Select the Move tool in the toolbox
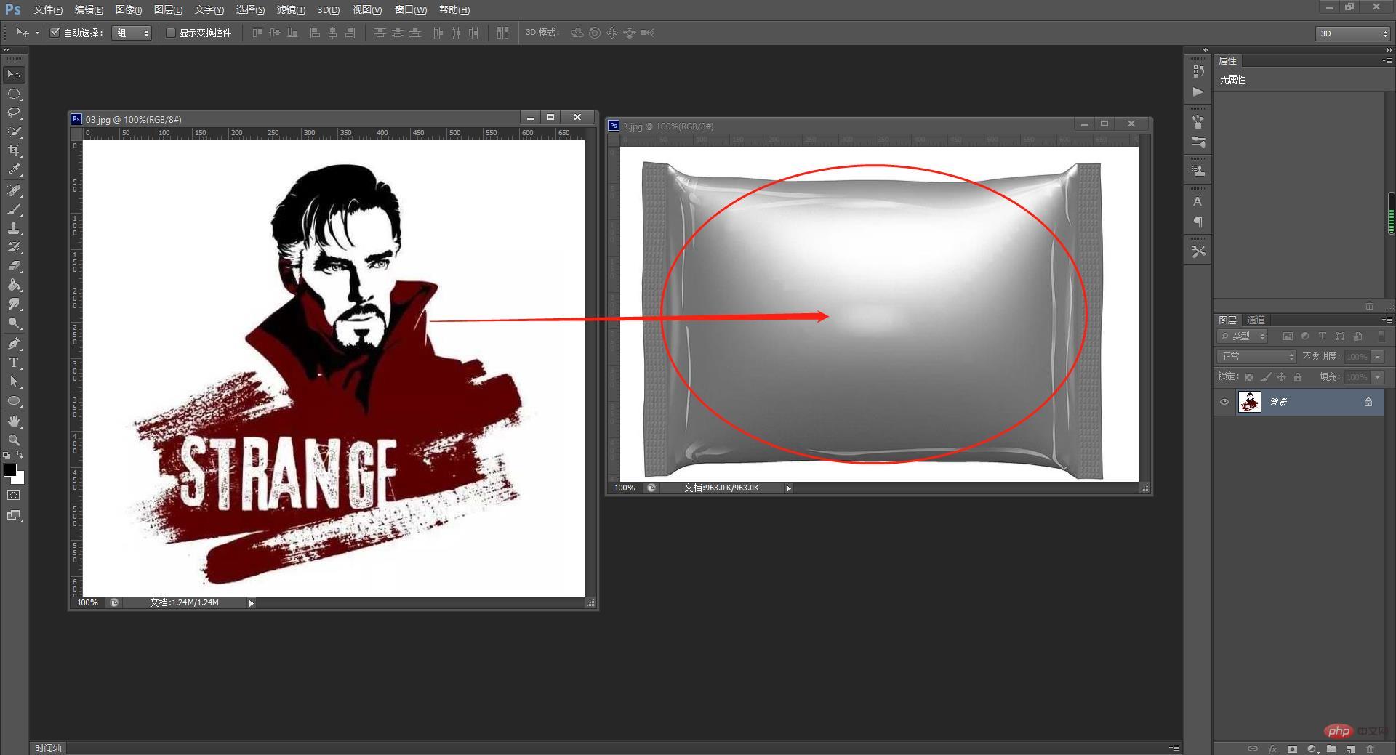The height and width of the screenshot is (755, 1396). pyautogui.click(x=14, y=75)
